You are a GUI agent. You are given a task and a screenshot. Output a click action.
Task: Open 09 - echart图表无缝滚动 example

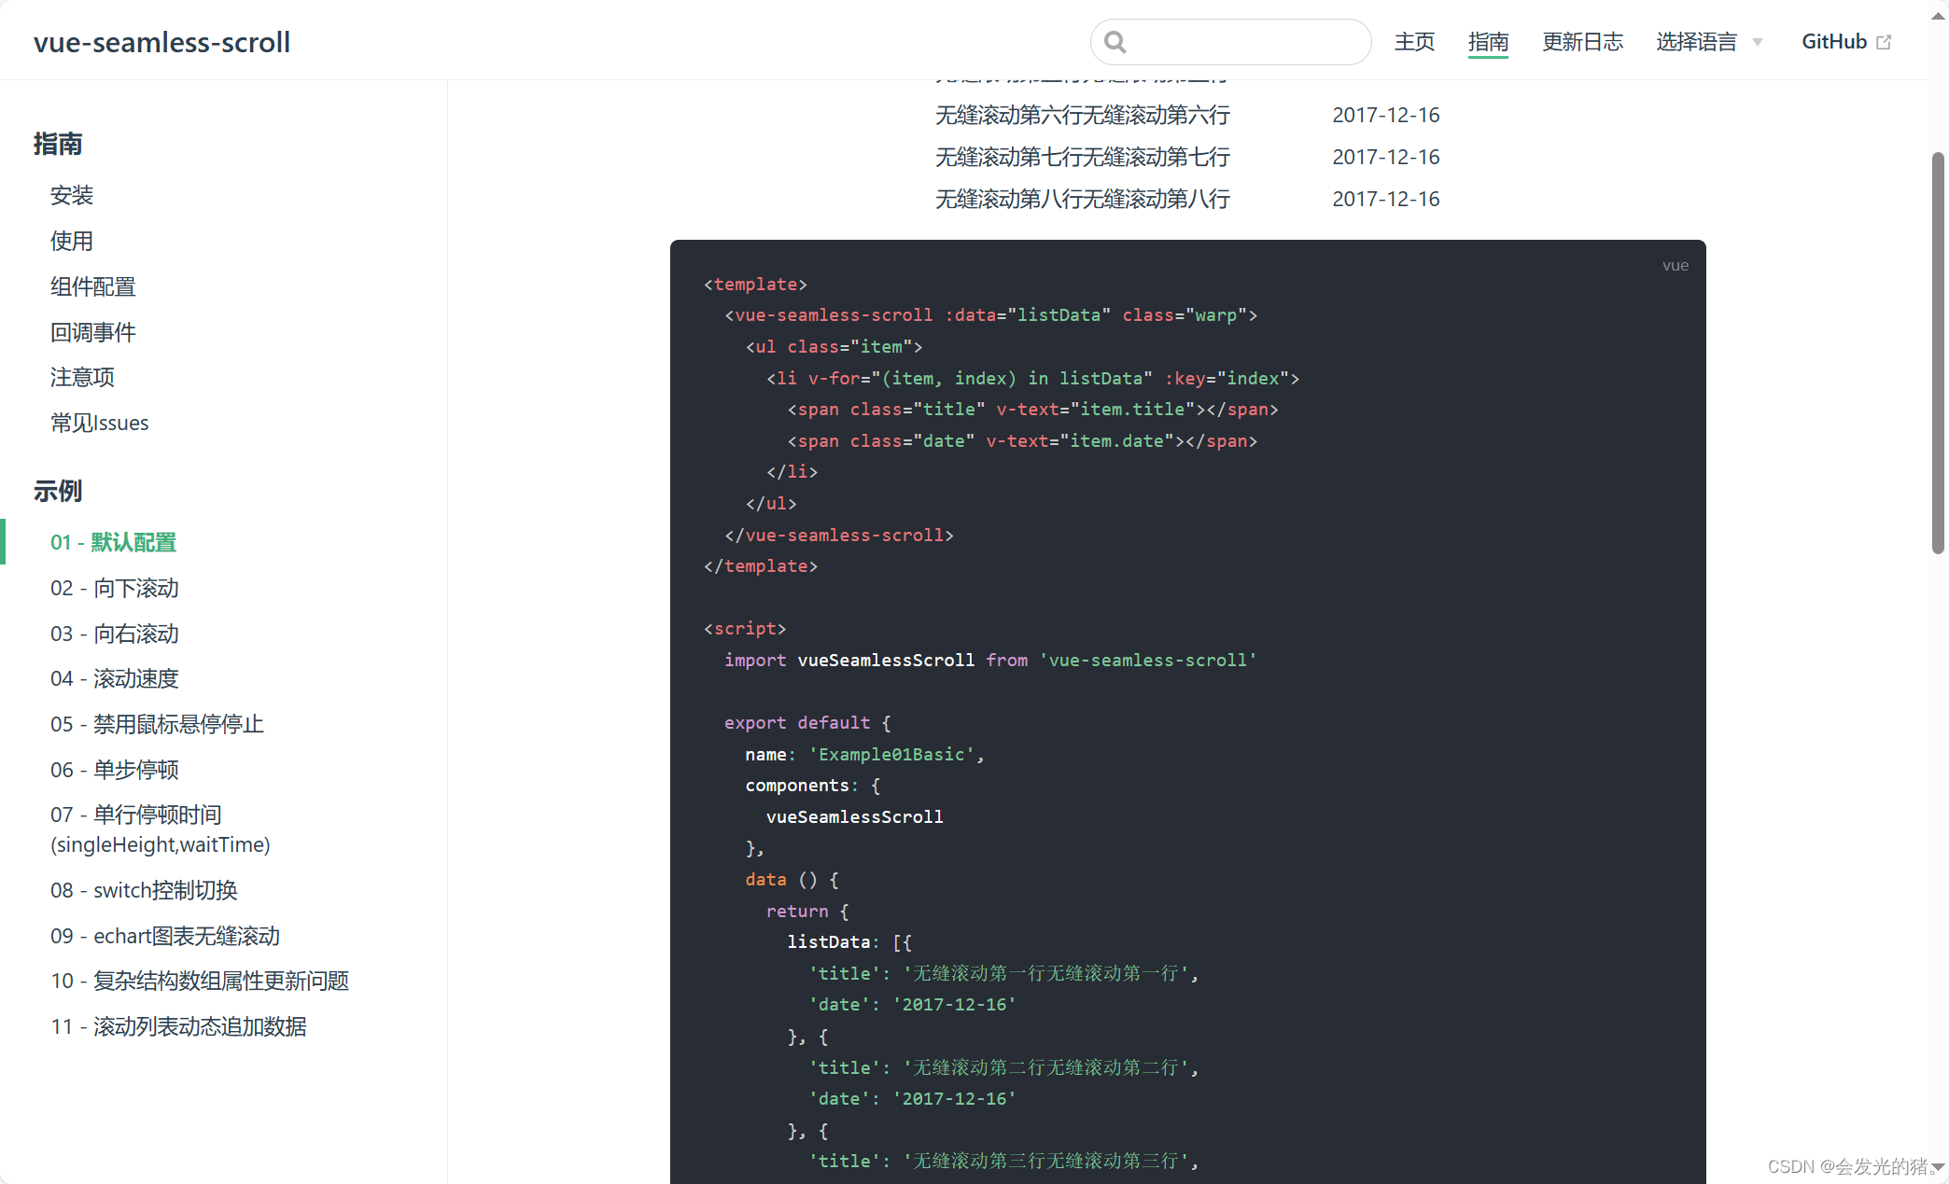point(165,936)
